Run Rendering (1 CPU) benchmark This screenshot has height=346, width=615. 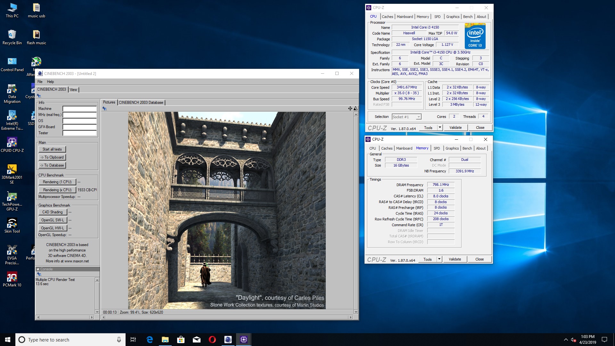pos(57,182)
